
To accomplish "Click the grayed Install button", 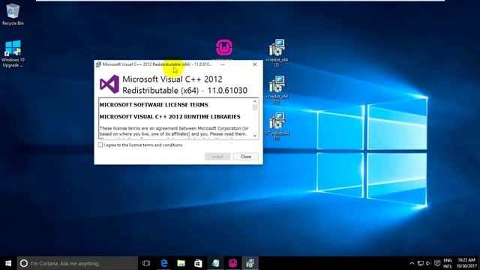I will (217, 157).
